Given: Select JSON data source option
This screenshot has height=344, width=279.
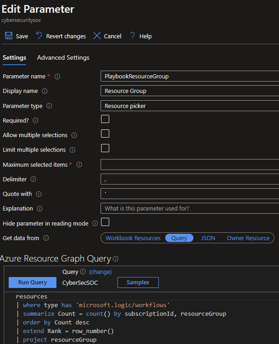Looking at the screenshot, I should coord(208,238).
